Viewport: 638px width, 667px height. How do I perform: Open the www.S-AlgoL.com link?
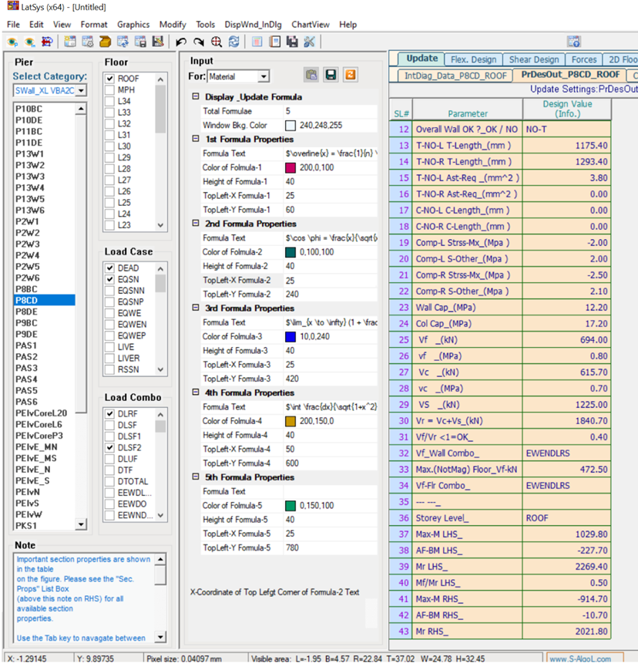pyautogui.click(x=586, y=659)
